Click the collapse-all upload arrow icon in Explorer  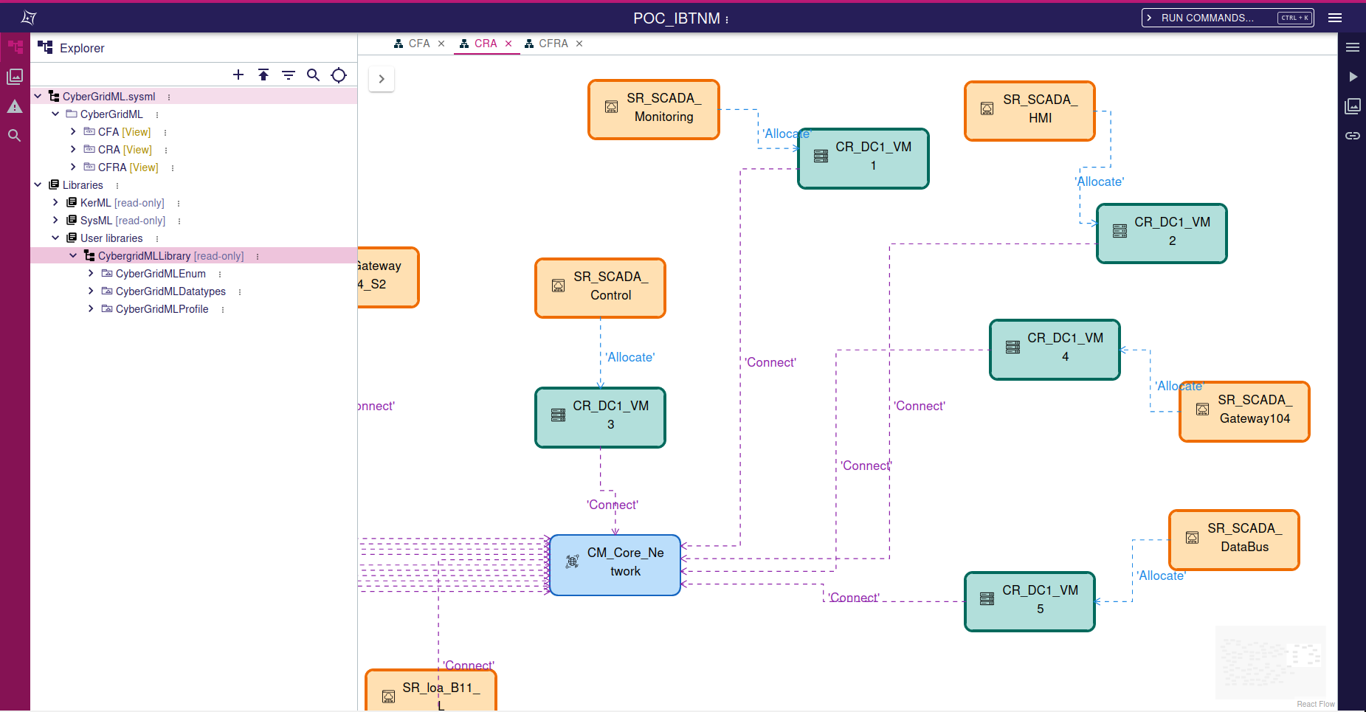click(x=263, y=75)
